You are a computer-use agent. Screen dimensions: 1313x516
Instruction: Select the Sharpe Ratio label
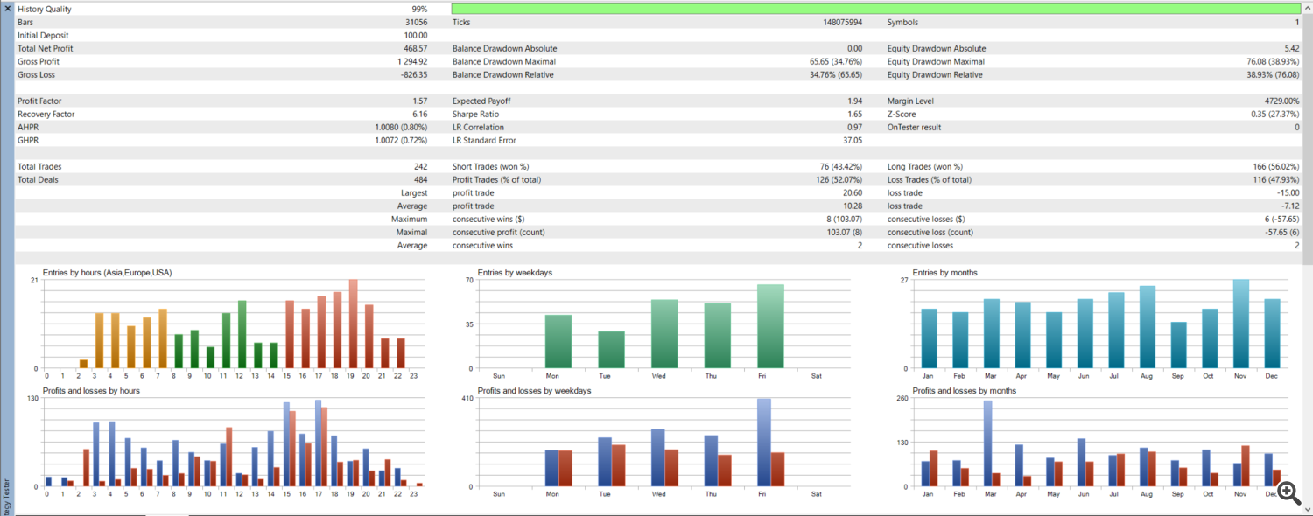click(475, 115)
